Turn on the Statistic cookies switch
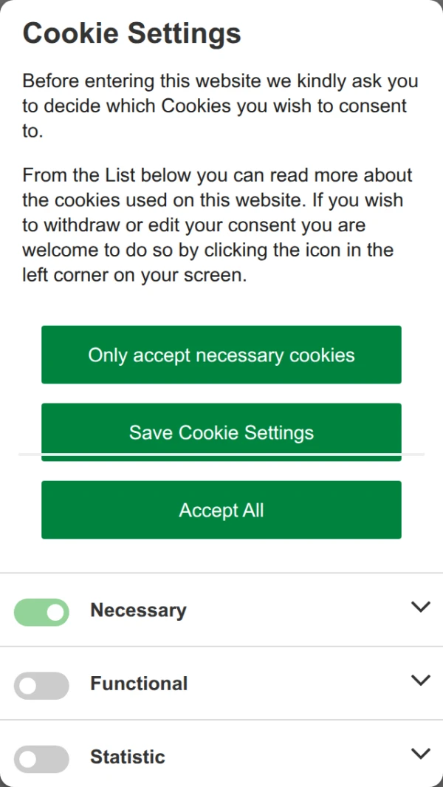The image size is (443, 787). click(41, 759)
